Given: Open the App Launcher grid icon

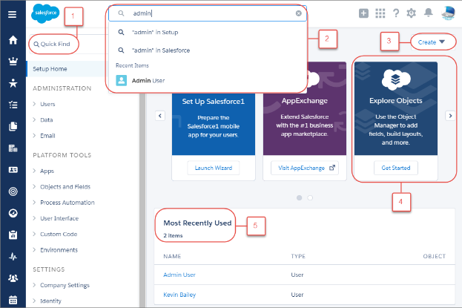Looking at the screenshot, I should tap(380, 13).
